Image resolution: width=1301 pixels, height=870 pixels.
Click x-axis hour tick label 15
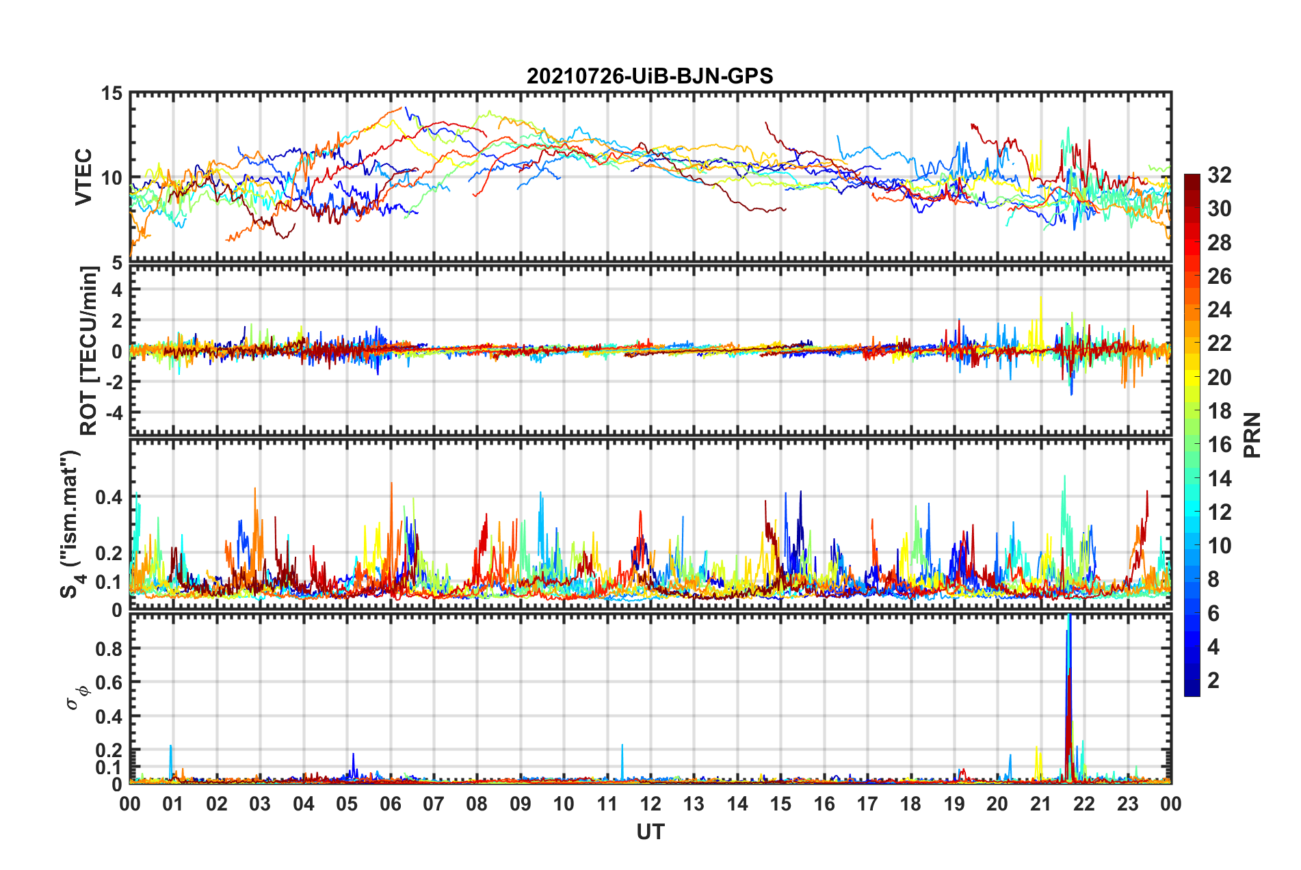[x=780, y=804]
